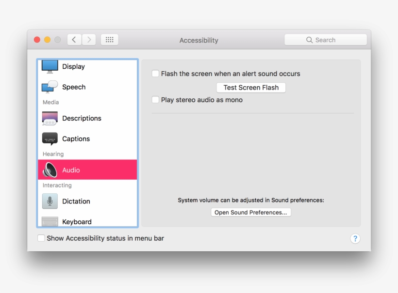Enable flash screen on alert sound

point(155,74)
